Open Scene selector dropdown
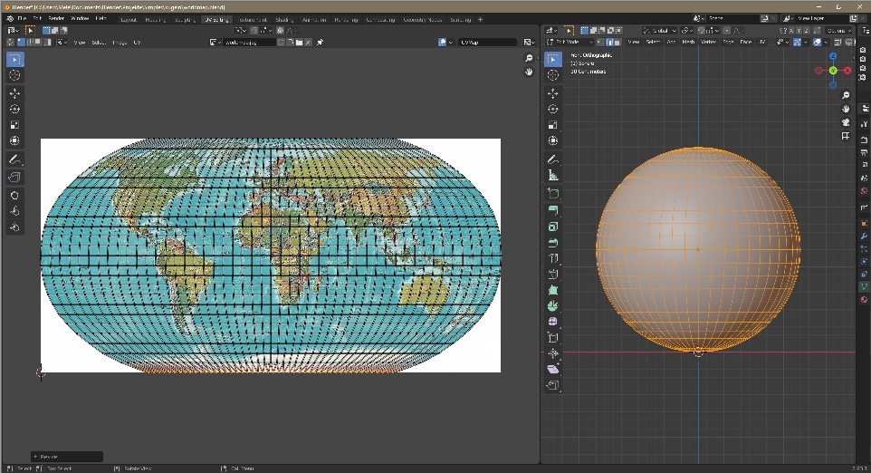Image resolution: width=871 pixels, height=473 pixels. (x=699, y=18)
